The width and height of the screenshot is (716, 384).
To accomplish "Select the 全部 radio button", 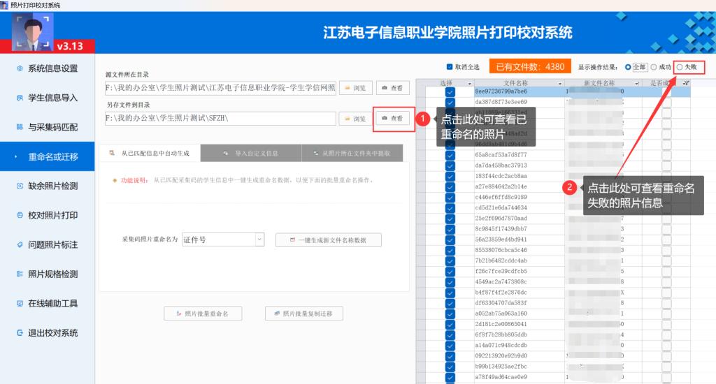I will [628, 67].
